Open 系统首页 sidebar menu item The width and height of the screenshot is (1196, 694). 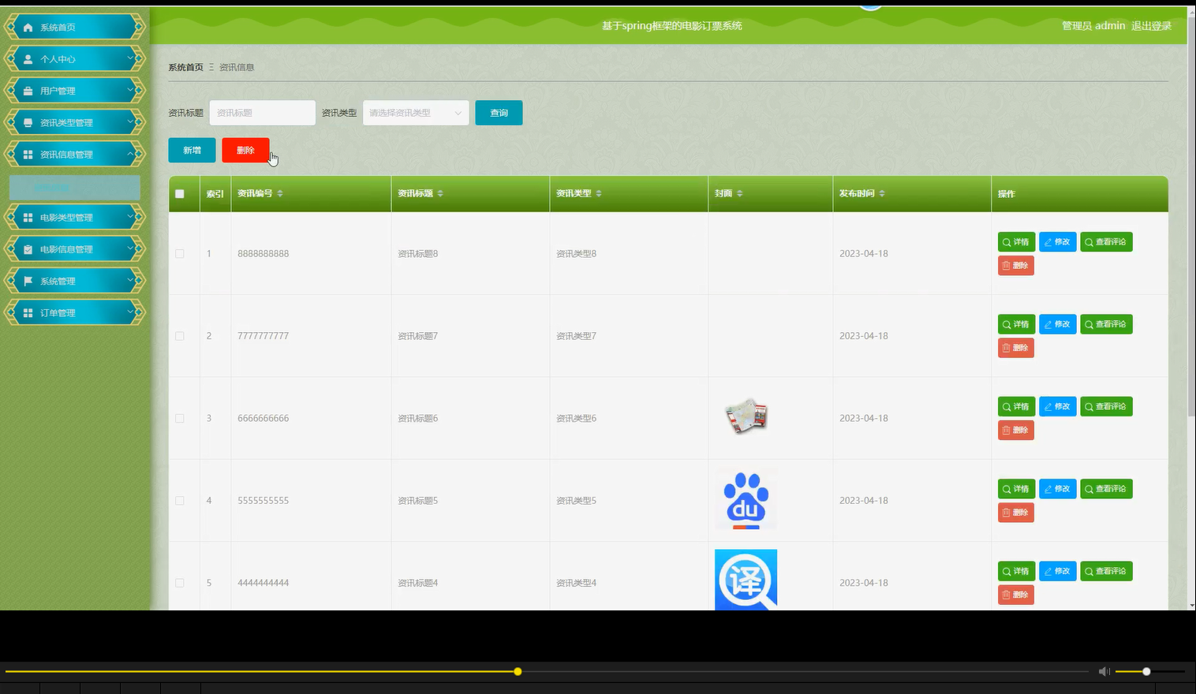(75, 27)
